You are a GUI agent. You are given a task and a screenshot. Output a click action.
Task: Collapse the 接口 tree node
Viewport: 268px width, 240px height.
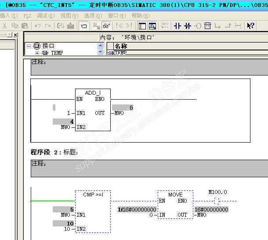coord(29,46)
